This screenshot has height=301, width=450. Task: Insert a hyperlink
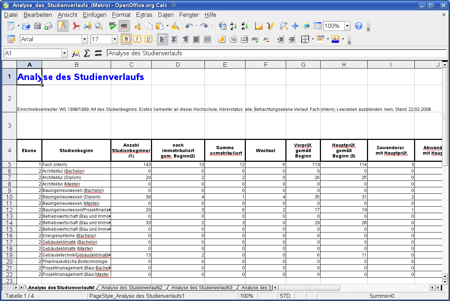click(x=222, y=26)
